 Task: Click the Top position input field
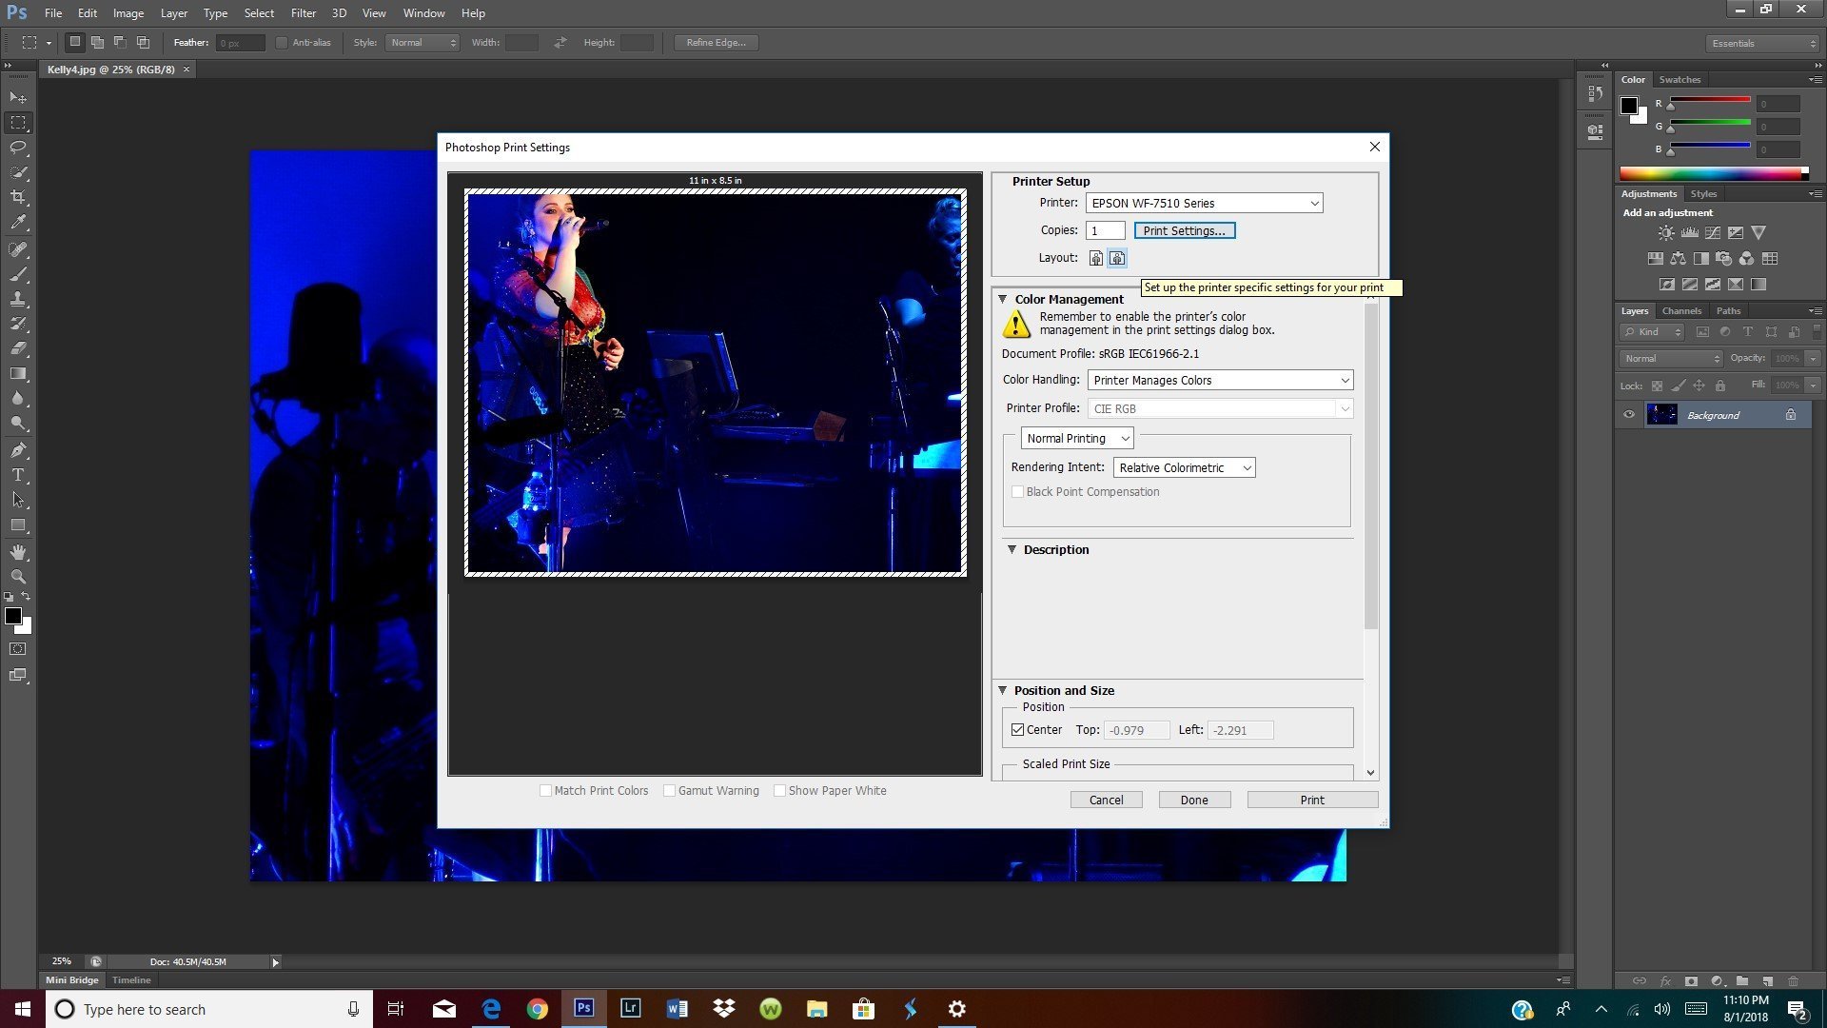click(x=1137, y=730)
